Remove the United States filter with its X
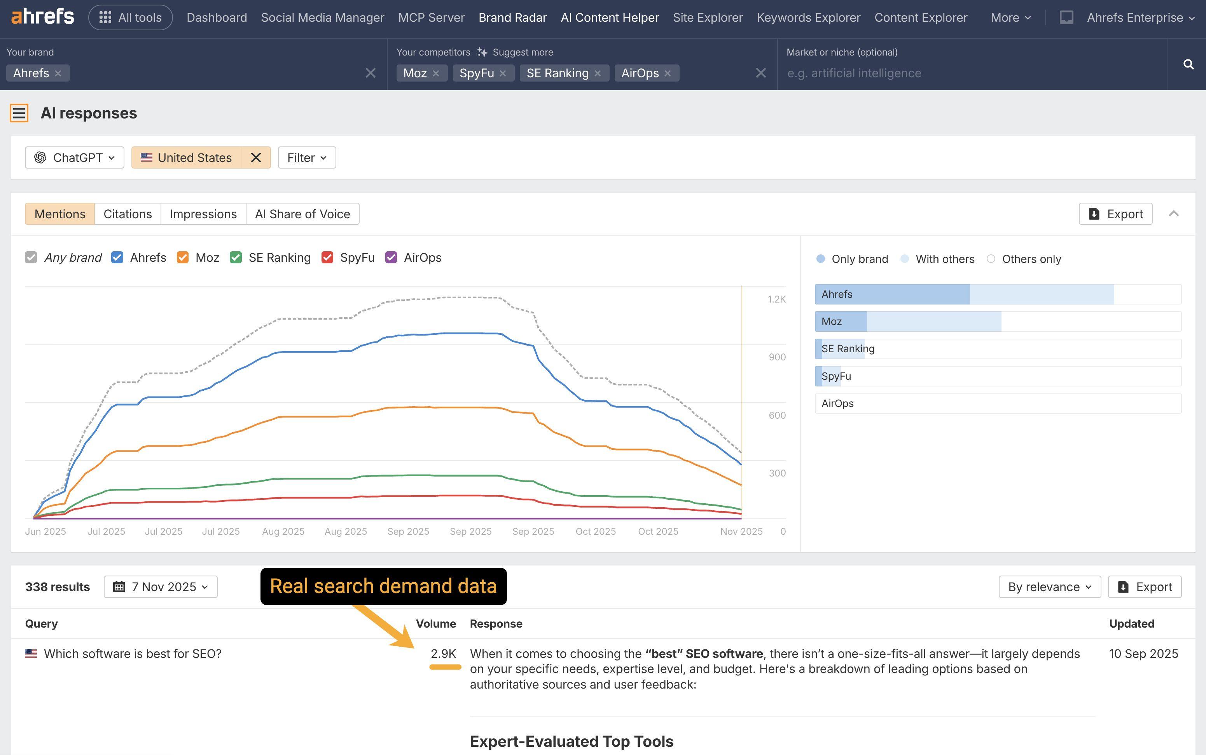 (x=256, y=157)
